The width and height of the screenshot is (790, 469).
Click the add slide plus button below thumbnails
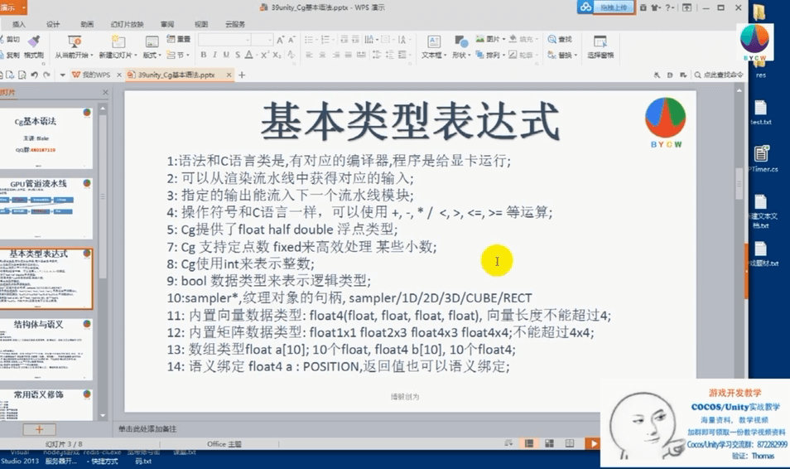[x=39, y=429]
